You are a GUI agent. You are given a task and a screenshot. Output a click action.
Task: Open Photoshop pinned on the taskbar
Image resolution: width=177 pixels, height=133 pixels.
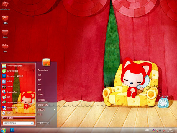(12, 130)
